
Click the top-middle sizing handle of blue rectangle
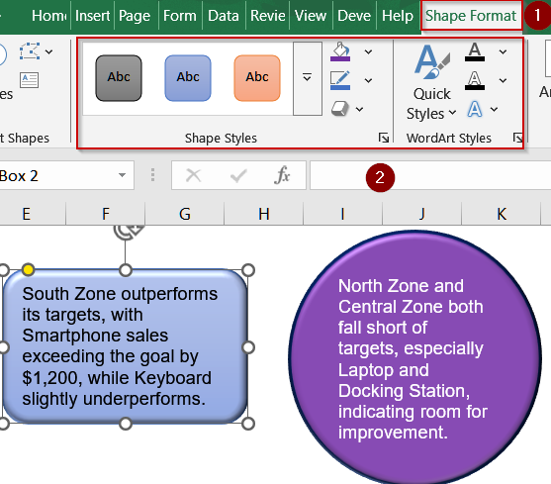(126, 270)
